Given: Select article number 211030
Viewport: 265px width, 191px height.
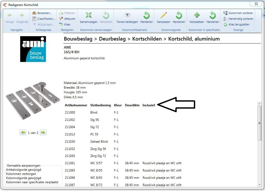Looking at the screenshot, I should pyautogui.click(x=70, y=141).
